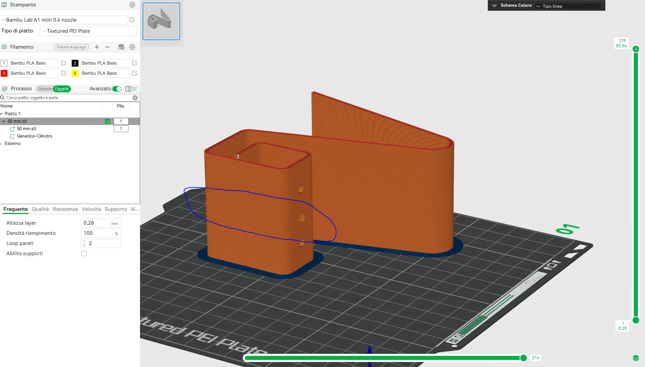Click the Volumi di spurgo button
This screenshot has width=645, height=367.
tap(71, 47)
